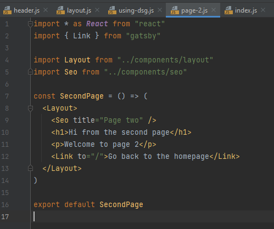Click the text 'Hi from the second page'
The image size is (274, 229).
(119, 133)
